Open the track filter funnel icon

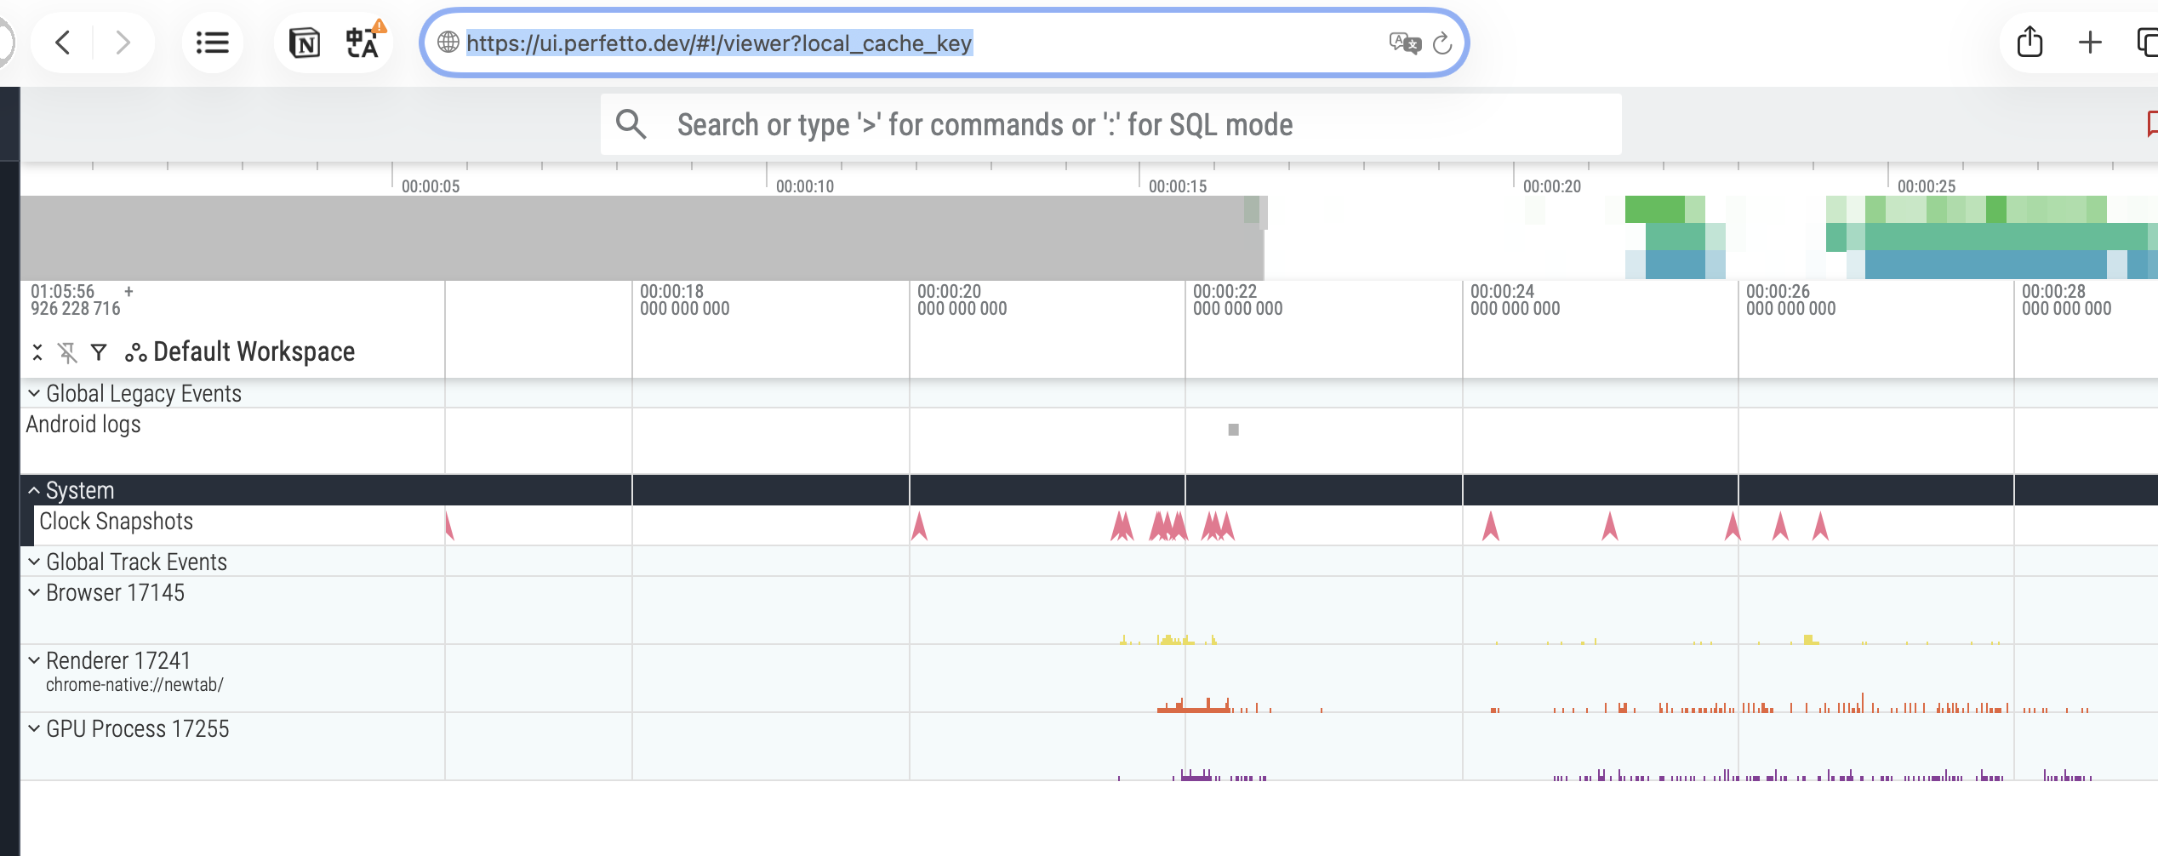(x=99, y=352)
